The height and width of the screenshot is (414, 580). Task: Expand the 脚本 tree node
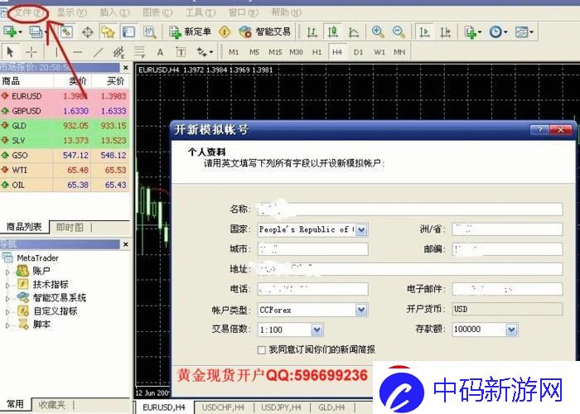[x=7, y=325]
